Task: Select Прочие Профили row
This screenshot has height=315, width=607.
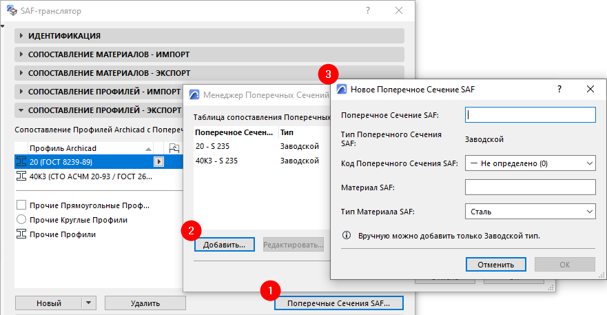Action: (99, 234)
